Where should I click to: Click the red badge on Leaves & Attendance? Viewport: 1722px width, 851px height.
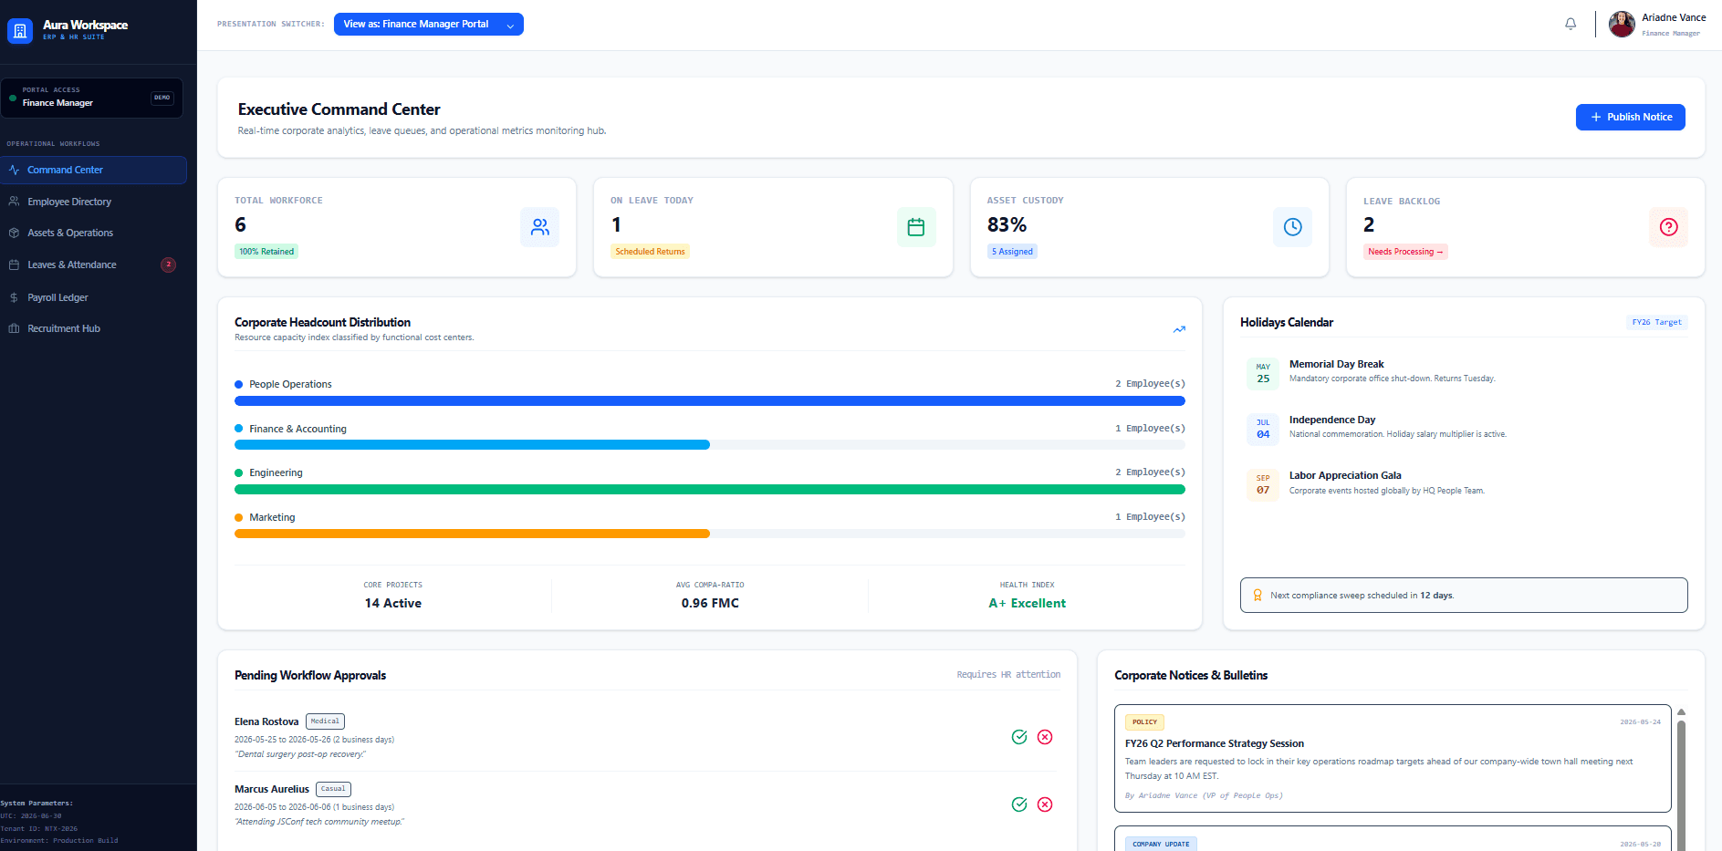168,265
